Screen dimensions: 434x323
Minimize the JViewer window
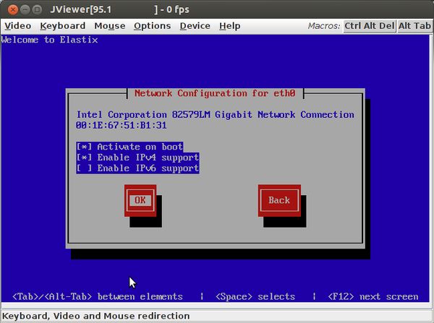coord(25,9)
